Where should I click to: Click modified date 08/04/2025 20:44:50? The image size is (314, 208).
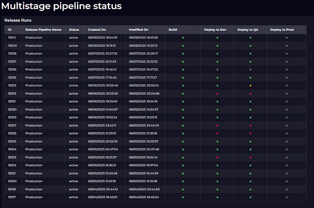coord(144,189)
